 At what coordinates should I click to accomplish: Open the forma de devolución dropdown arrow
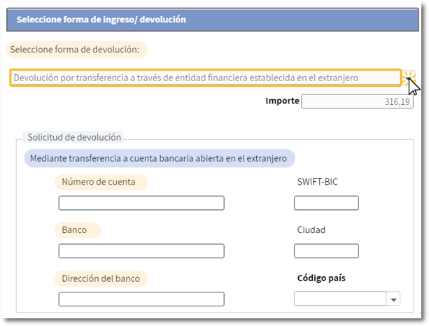point(409,78)
